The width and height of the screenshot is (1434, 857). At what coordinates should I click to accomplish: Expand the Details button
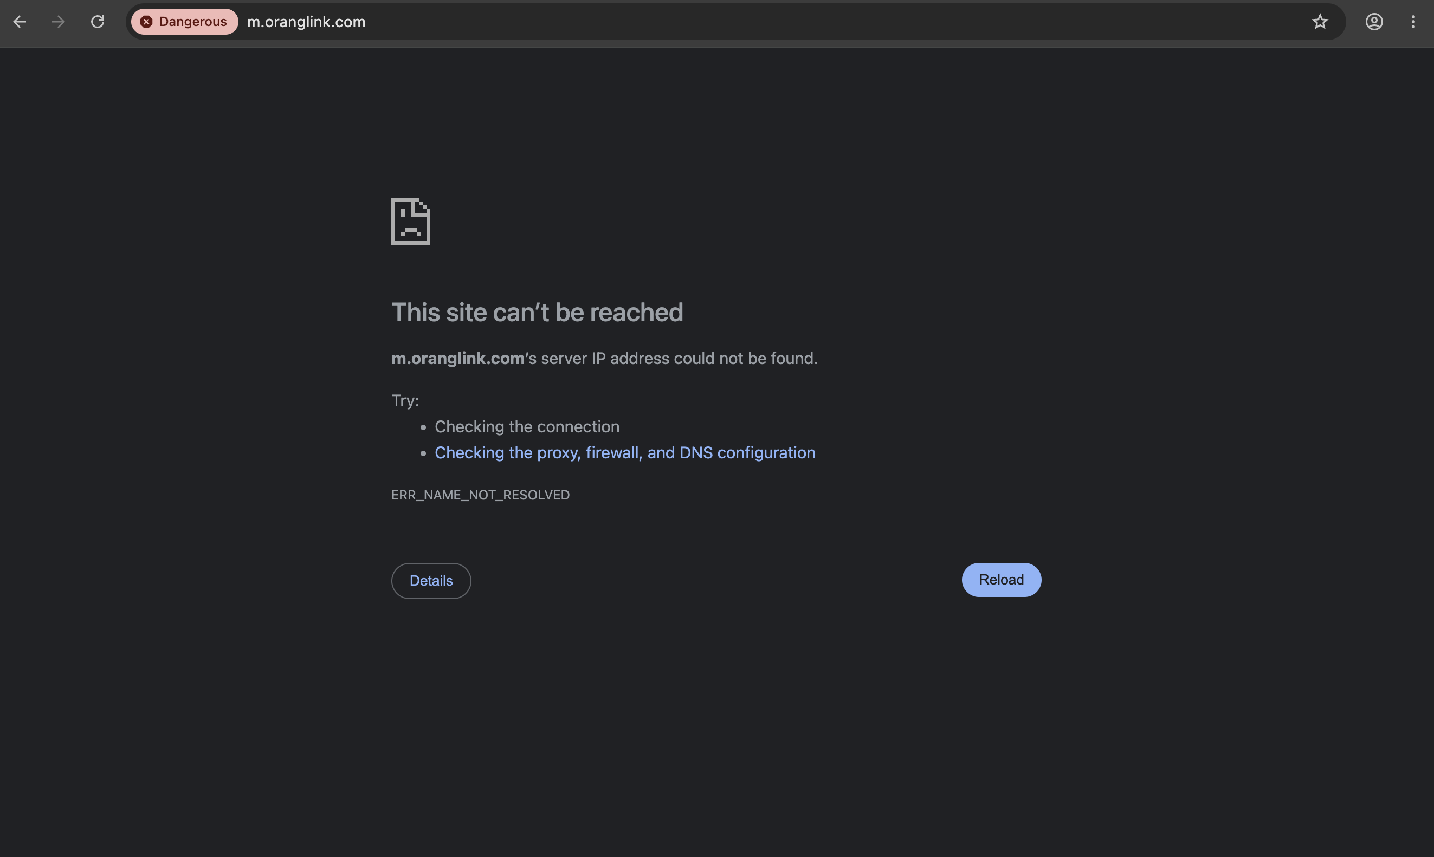click(431, 581)
